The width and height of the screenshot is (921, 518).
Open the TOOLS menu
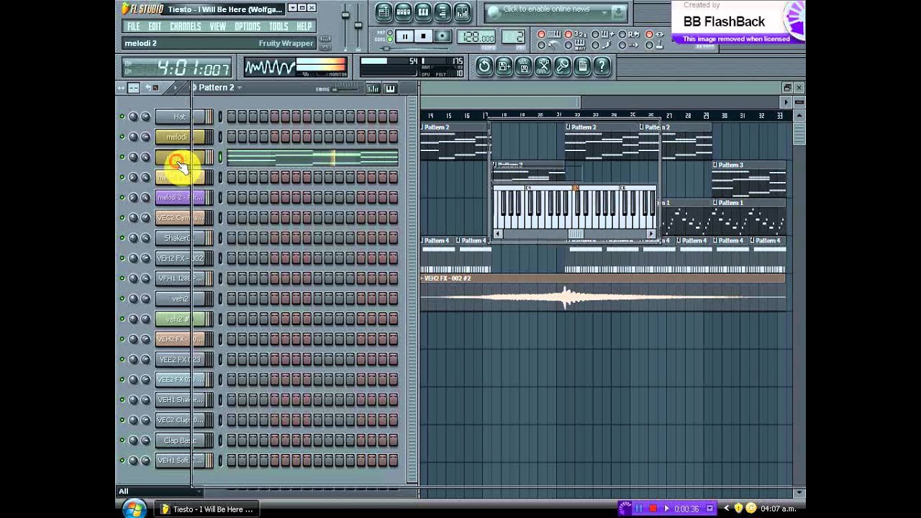[278, 27]
